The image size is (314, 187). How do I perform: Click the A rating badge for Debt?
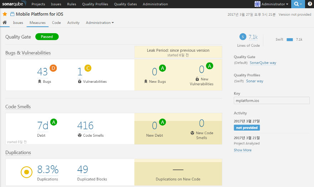(54, 122)
